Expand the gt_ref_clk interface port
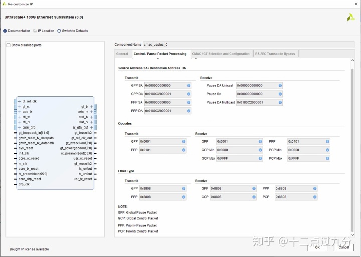361x257 pixels. [19, 102]
